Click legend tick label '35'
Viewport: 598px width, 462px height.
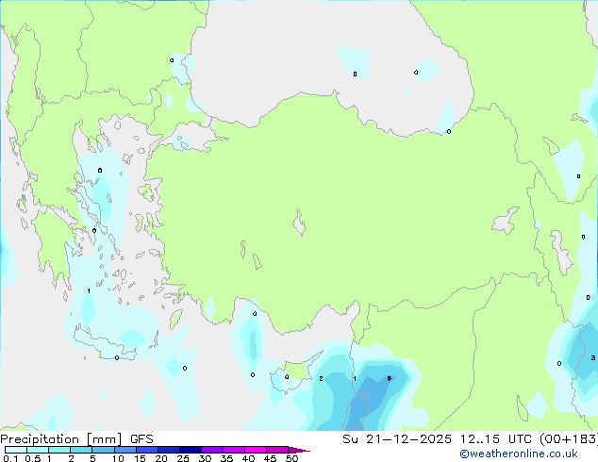pyautogui.click(x=226, y=458)
